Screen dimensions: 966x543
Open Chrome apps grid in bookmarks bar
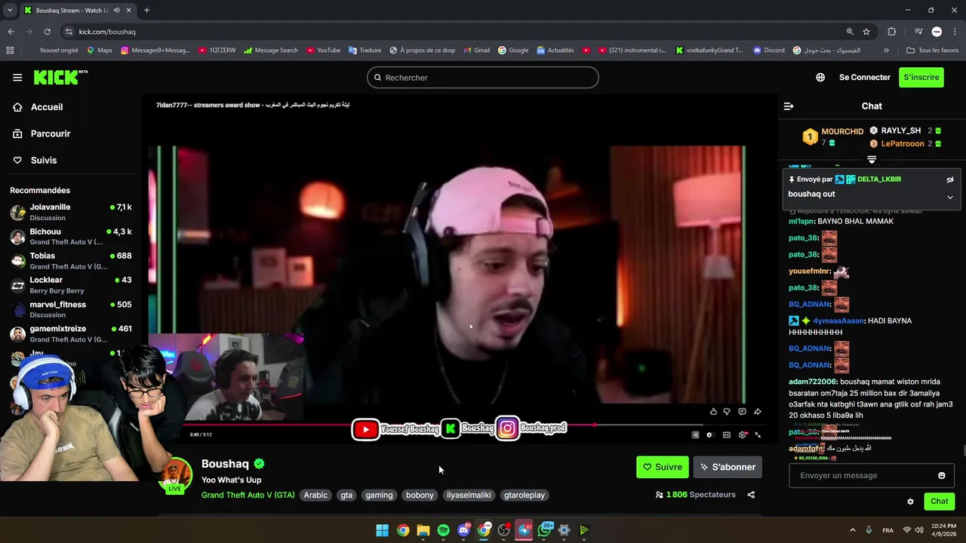pos(10,51)
